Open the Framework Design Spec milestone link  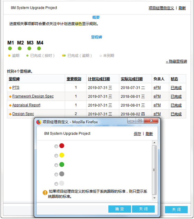[33, 96]
